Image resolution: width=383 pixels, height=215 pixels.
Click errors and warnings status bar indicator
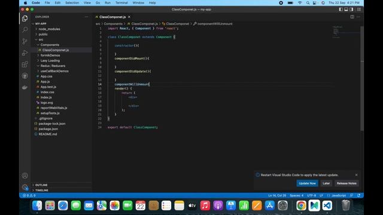(x=29, y=195)
